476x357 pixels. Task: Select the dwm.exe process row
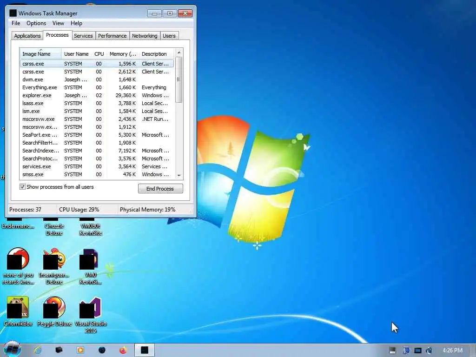[97, 79]
